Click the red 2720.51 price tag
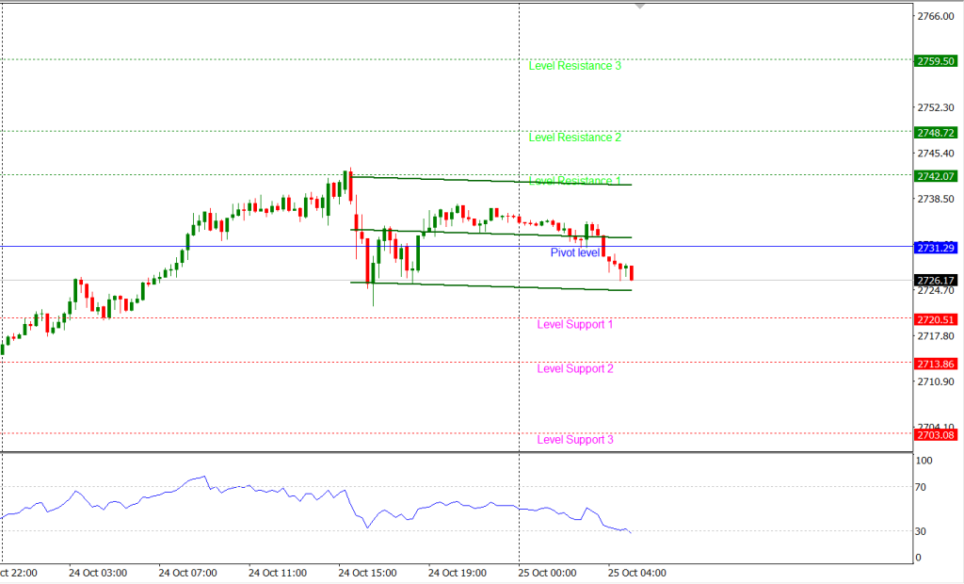 937,319
